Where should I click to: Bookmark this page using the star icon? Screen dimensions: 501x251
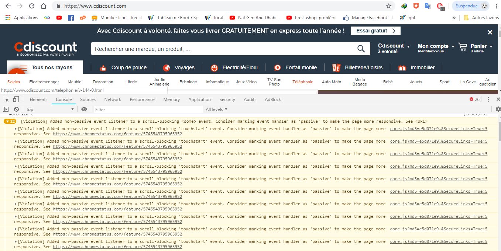tap(389, 6)
